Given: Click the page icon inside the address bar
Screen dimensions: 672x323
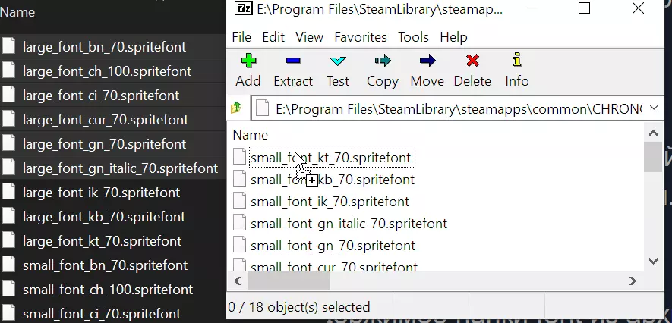Looking at the screenshot, I should (262, 108).
